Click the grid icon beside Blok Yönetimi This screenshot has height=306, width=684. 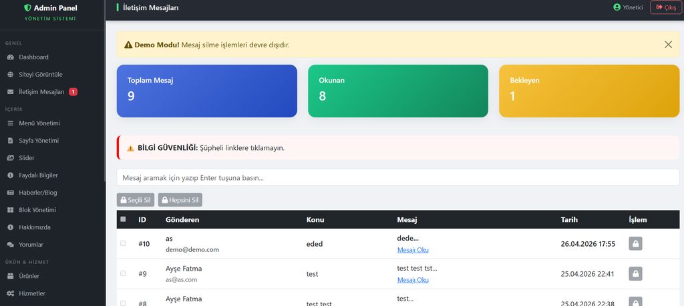click(x=11, y=210)
